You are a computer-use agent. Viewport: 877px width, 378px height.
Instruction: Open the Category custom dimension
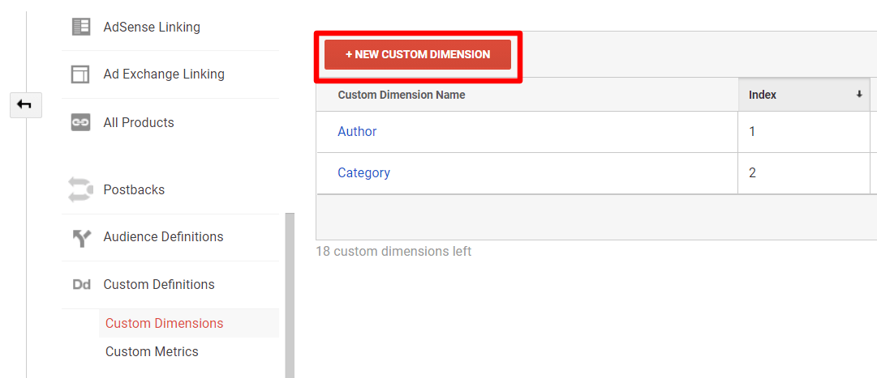click(x=363, y=172)
